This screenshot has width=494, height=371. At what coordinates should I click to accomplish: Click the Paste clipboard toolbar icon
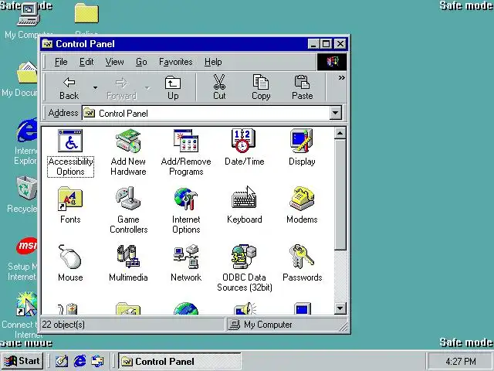(x=303, y=88)
